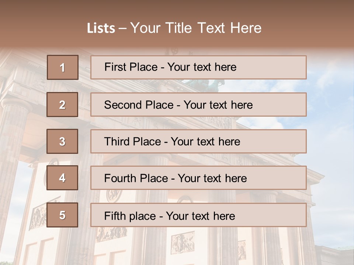This screenshot has width=354, height=265.
Task: Click the carved relief panel at slide bottom
Action: pos(182,243)
